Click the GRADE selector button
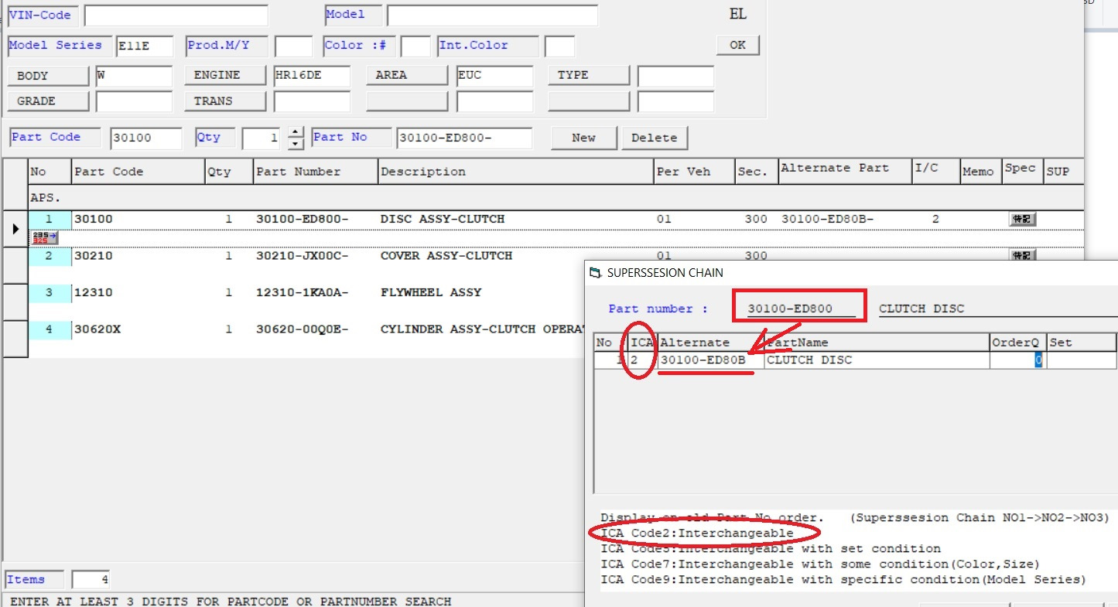 coord(48,101)
